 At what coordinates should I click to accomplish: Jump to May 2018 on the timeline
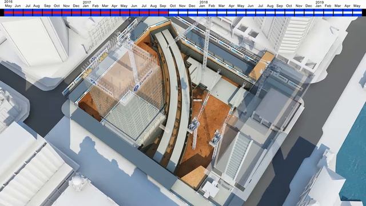[x=241, y=13]
